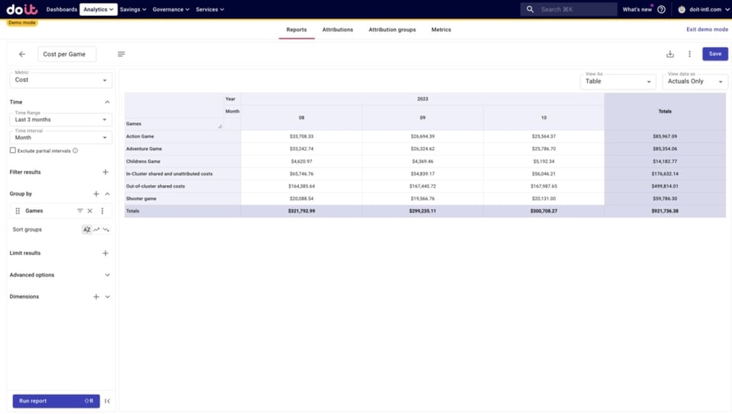Click the help question mark icon
Image resolution: width=732 pixels, height=414 pixels.
click(661, 9)
